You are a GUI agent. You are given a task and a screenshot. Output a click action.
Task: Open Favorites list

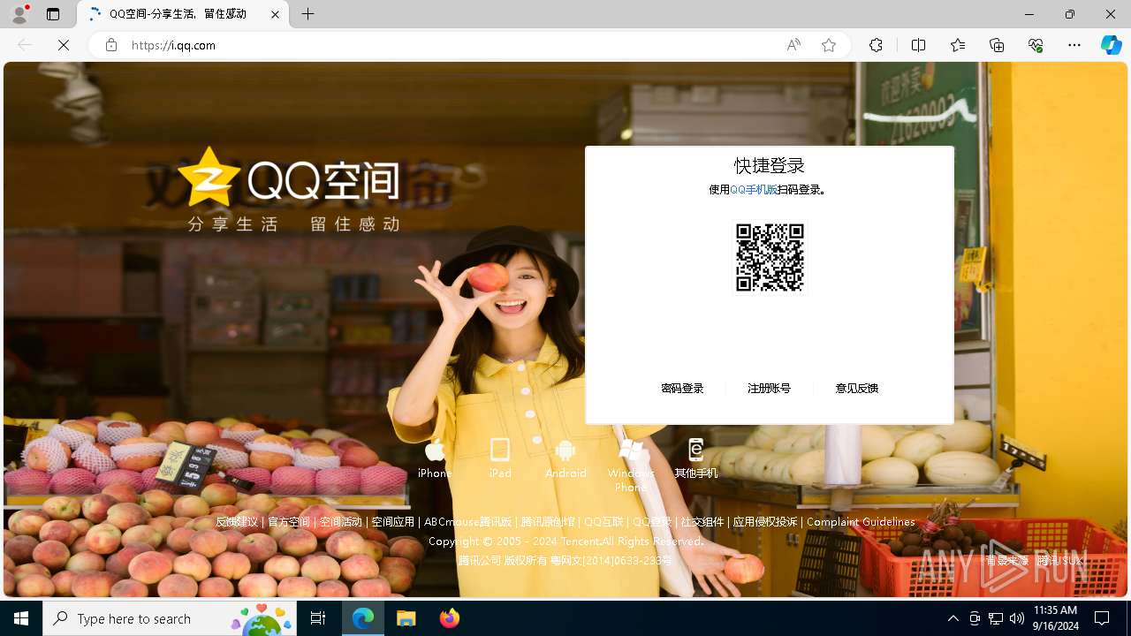click(x=958, y=45)
